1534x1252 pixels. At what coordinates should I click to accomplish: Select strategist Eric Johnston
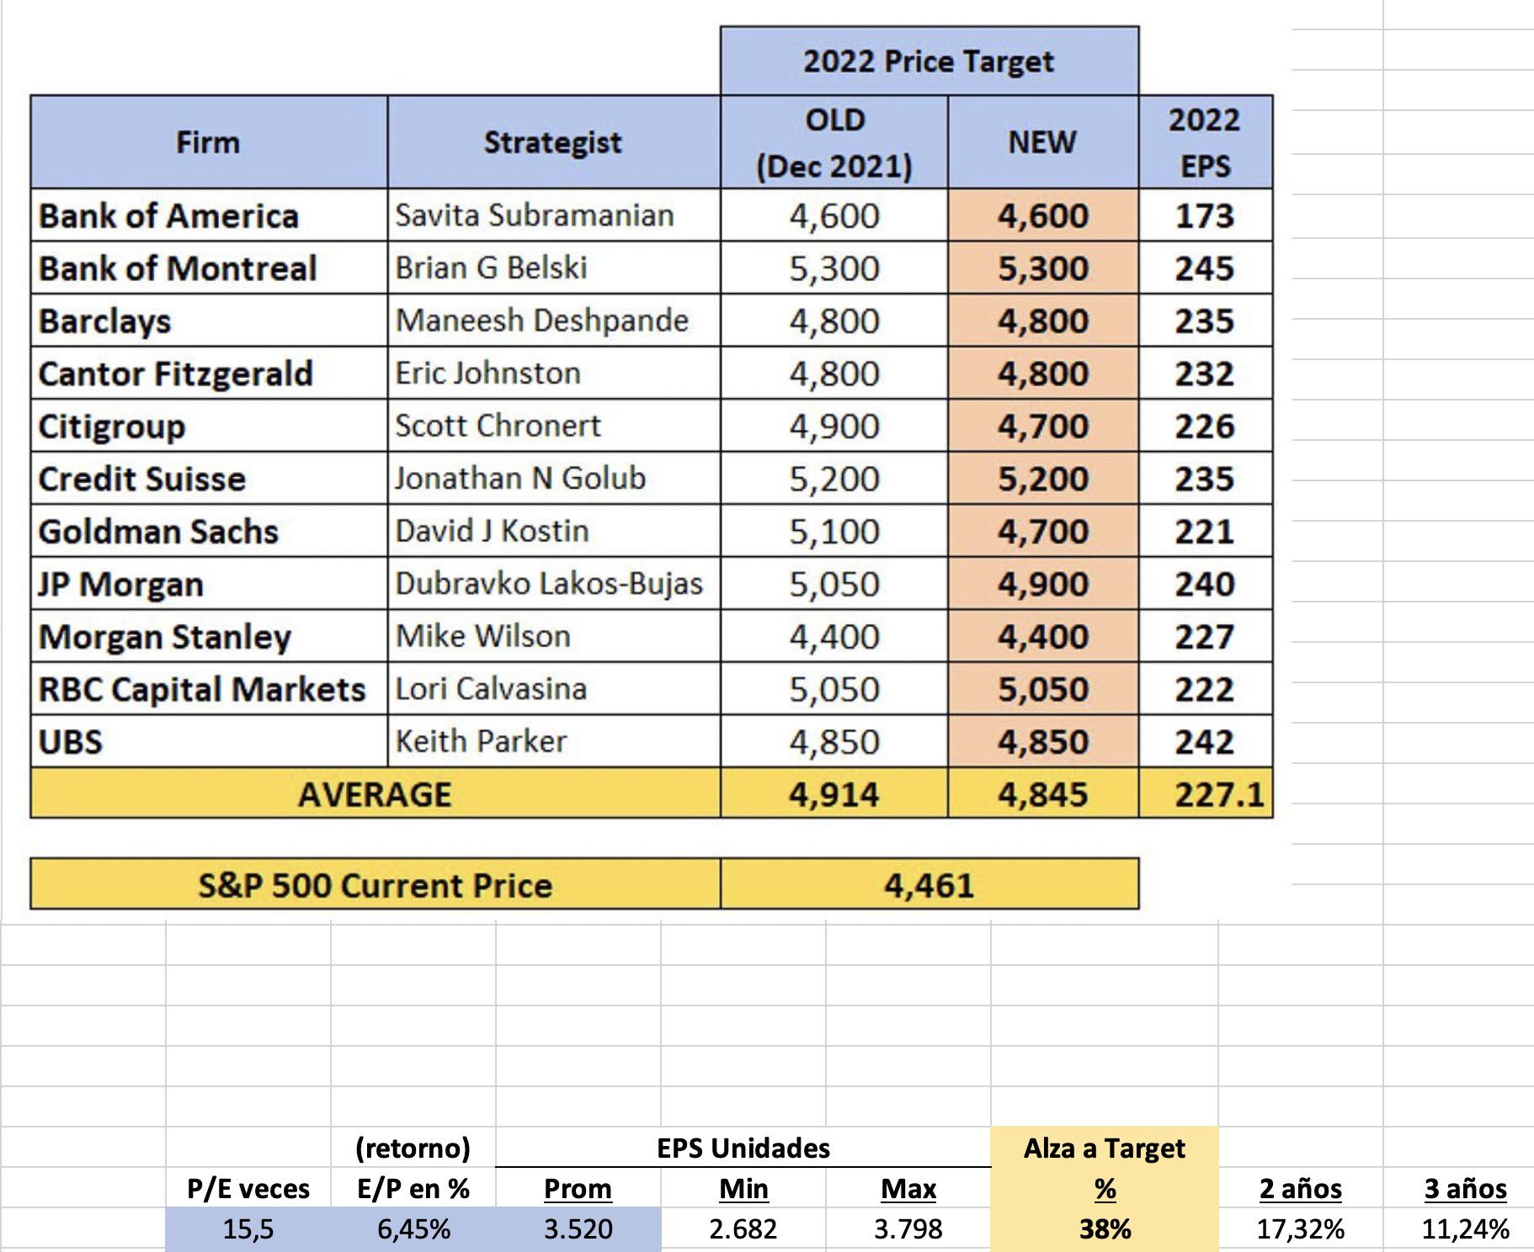tap(554, 373)
